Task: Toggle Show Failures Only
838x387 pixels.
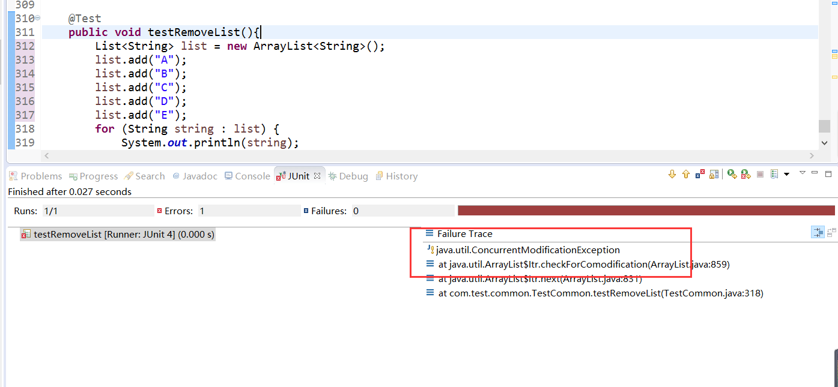Action: 699,174
